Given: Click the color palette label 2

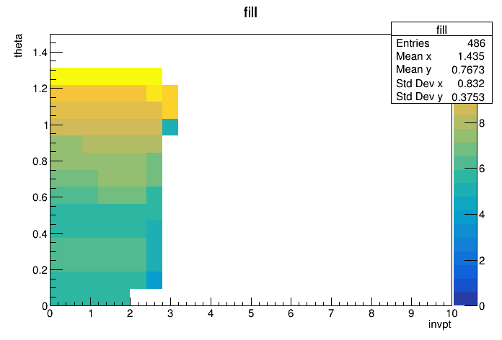Looking at the screenshot, I should click(482, 260).
